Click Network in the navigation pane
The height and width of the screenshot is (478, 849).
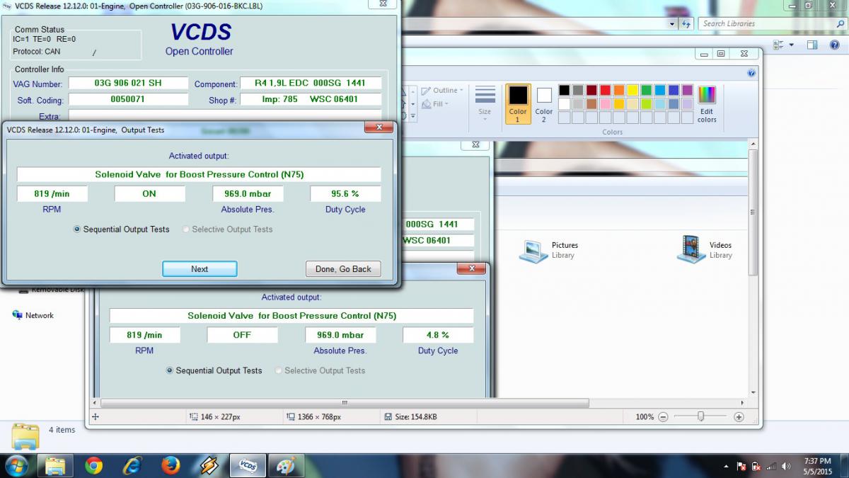39,316
